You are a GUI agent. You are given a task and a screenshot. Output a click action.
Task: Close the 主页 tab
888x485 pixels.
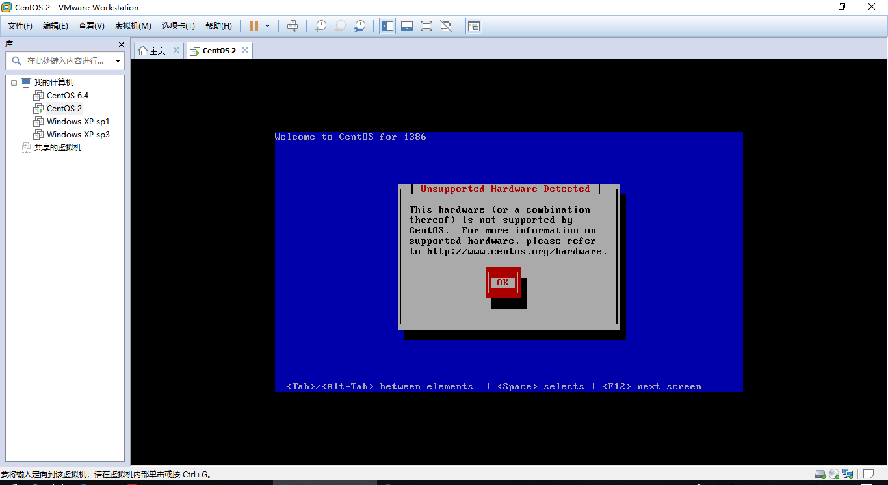pyautogui.click(x=176, y=50)
